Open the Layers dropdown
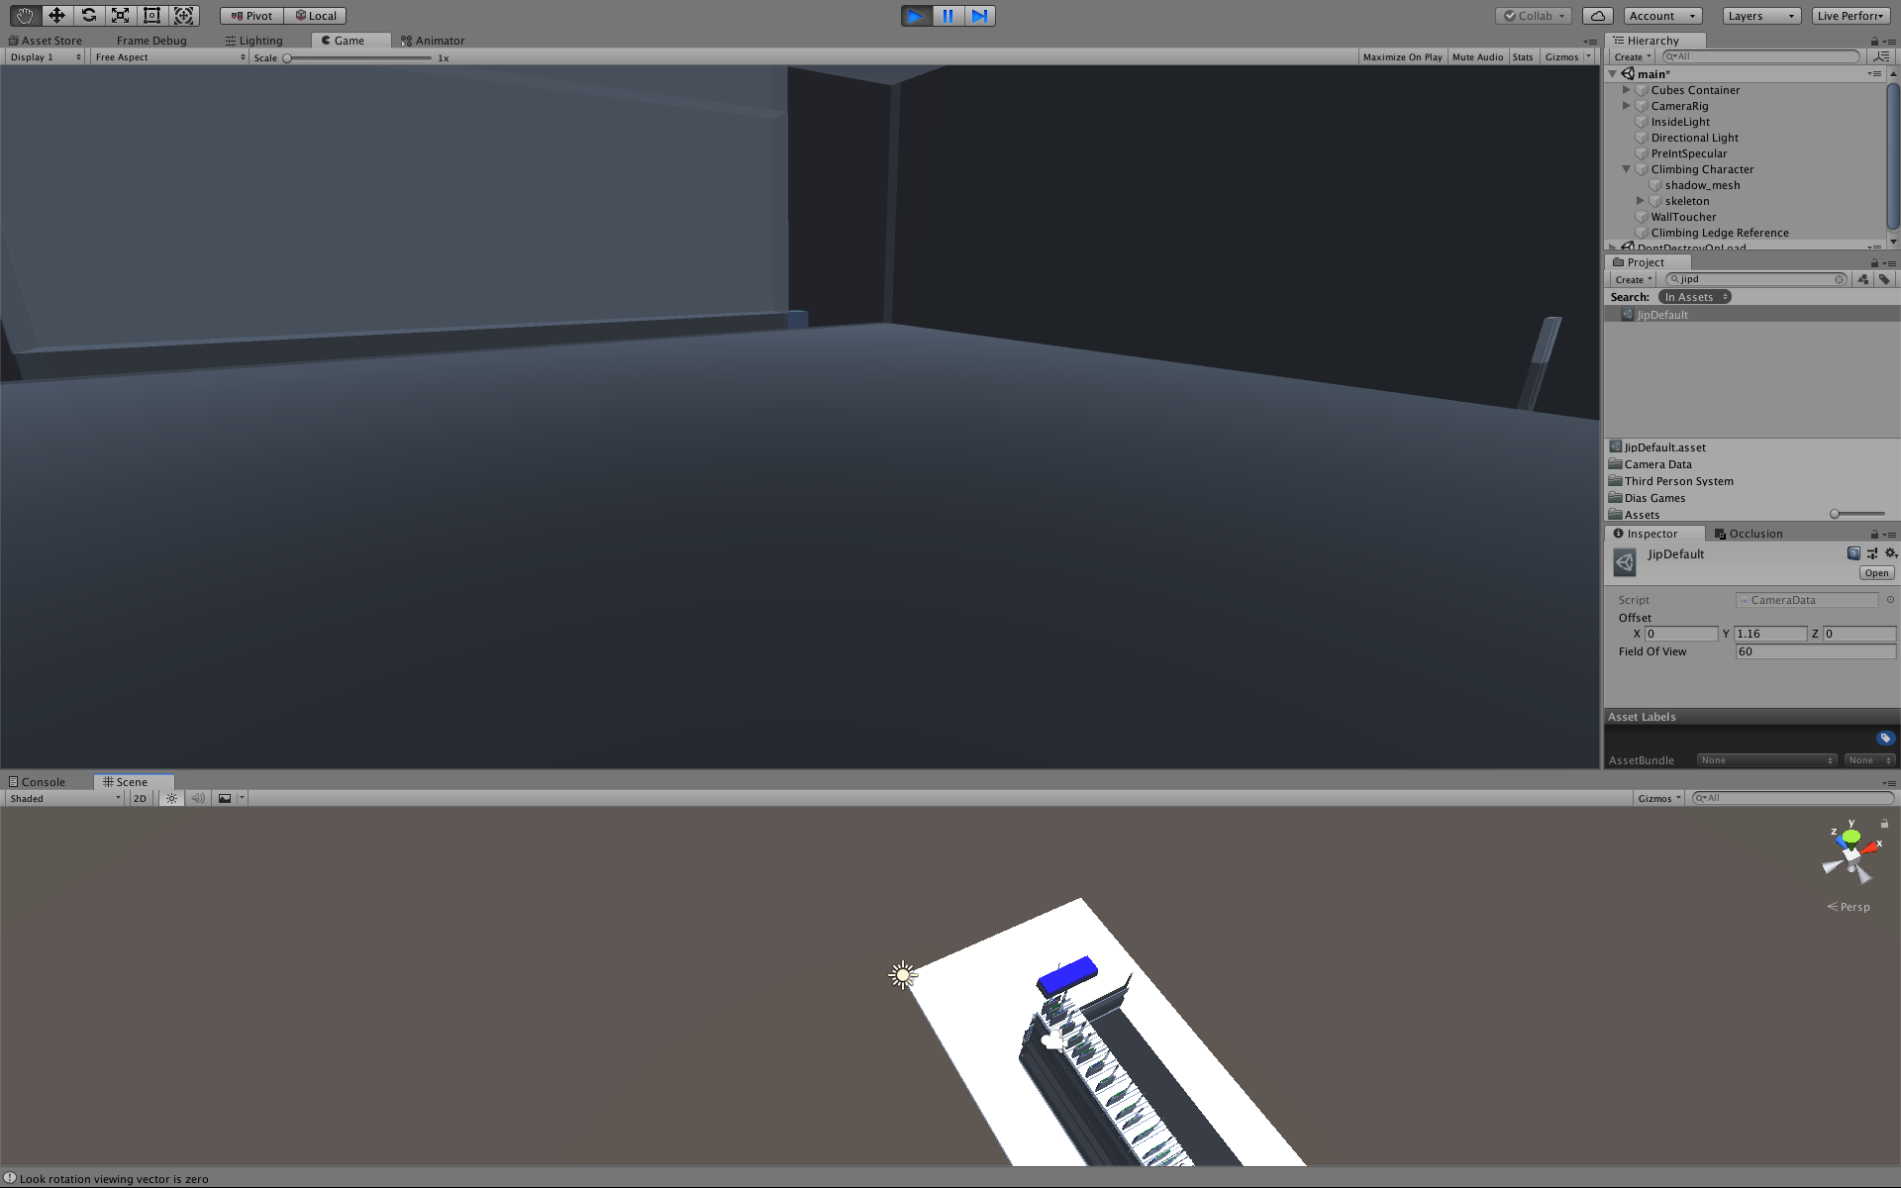 tap(1761, 16)
